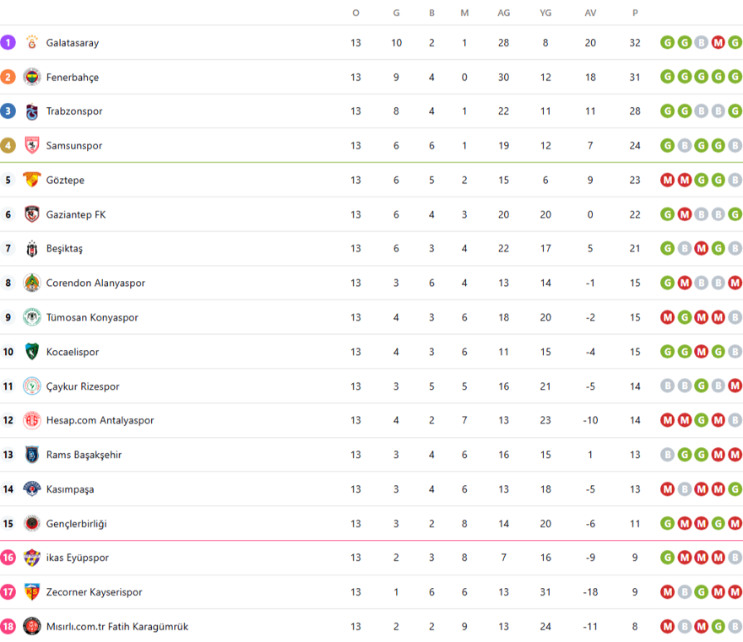
Task: Open the Fenerbahçe crest icon
Action: [32, 77]
